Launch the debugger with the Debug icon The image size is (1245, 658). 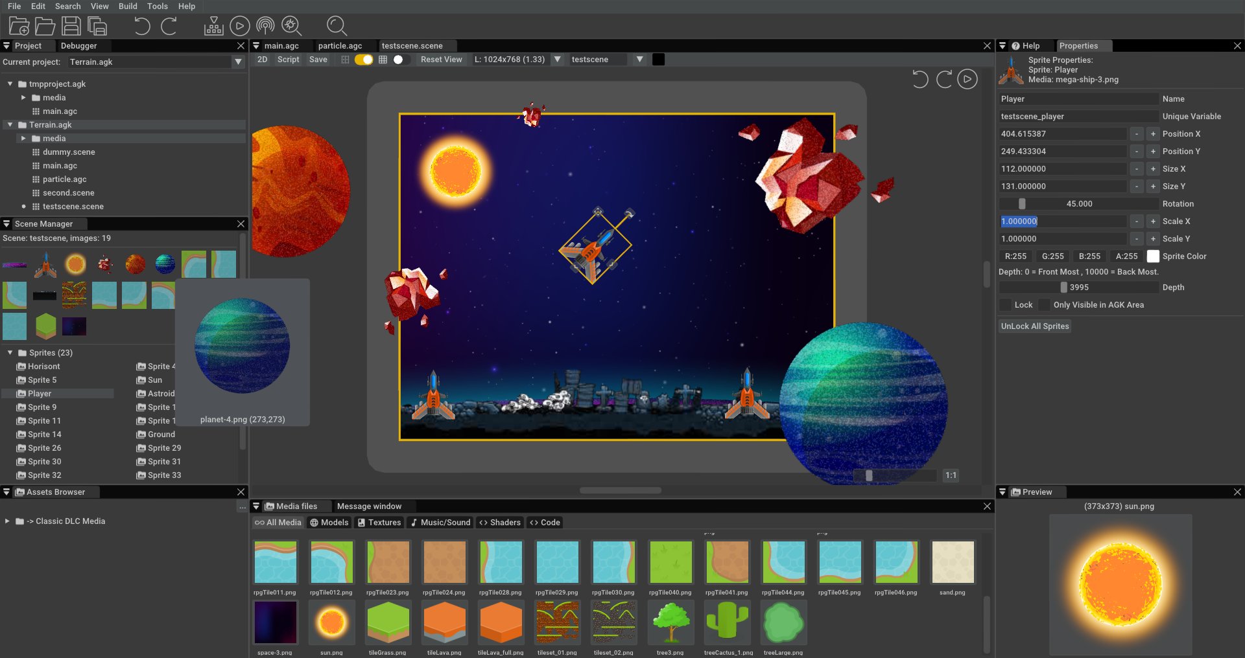291,26
